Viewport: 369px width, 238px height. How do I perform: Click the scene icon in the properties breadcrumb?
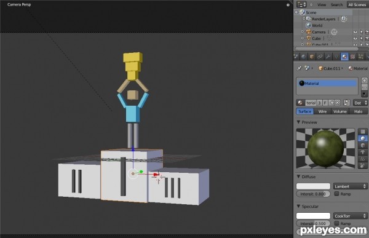(x=307, y=68)
